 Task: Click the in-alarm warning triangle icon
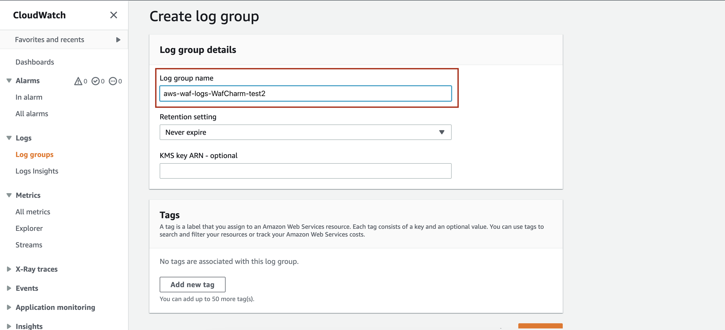coord(78,81)
